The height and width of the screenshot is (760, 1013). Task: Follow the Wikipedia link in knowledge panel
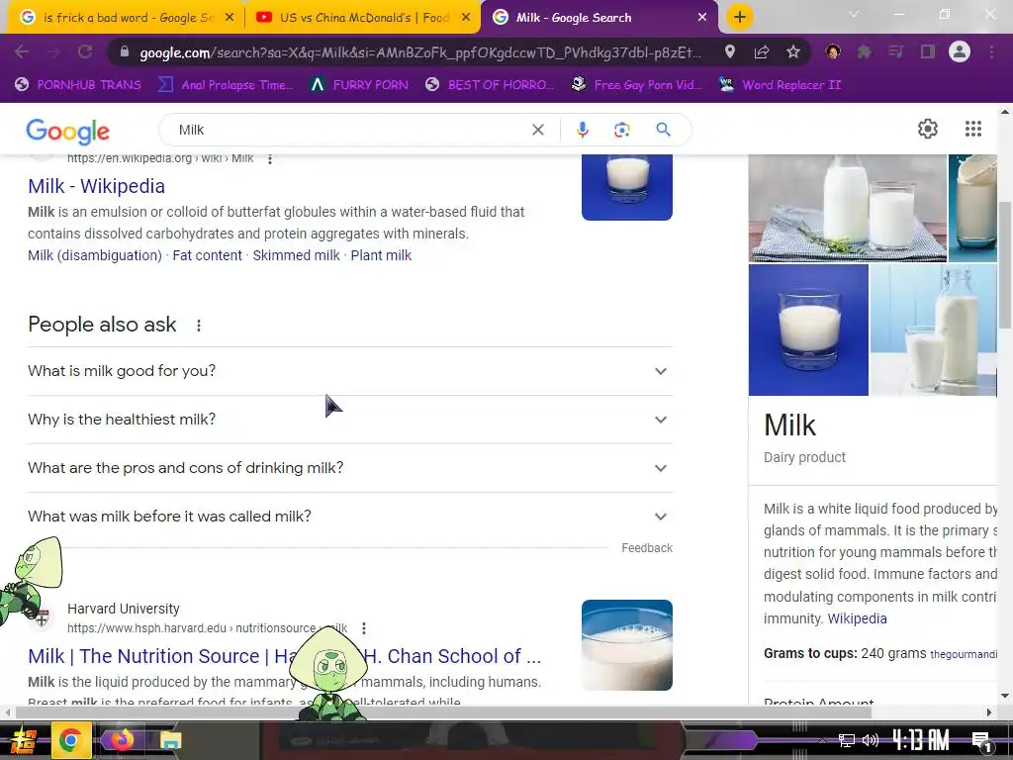[x=858, y=618]
